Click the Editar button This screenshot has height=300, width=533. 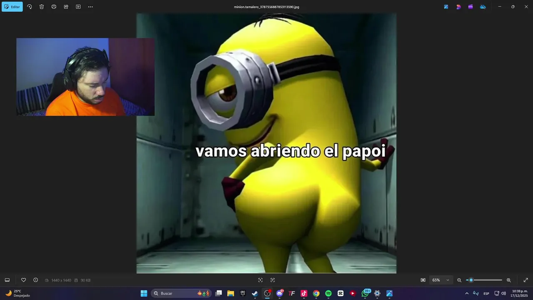12,7
